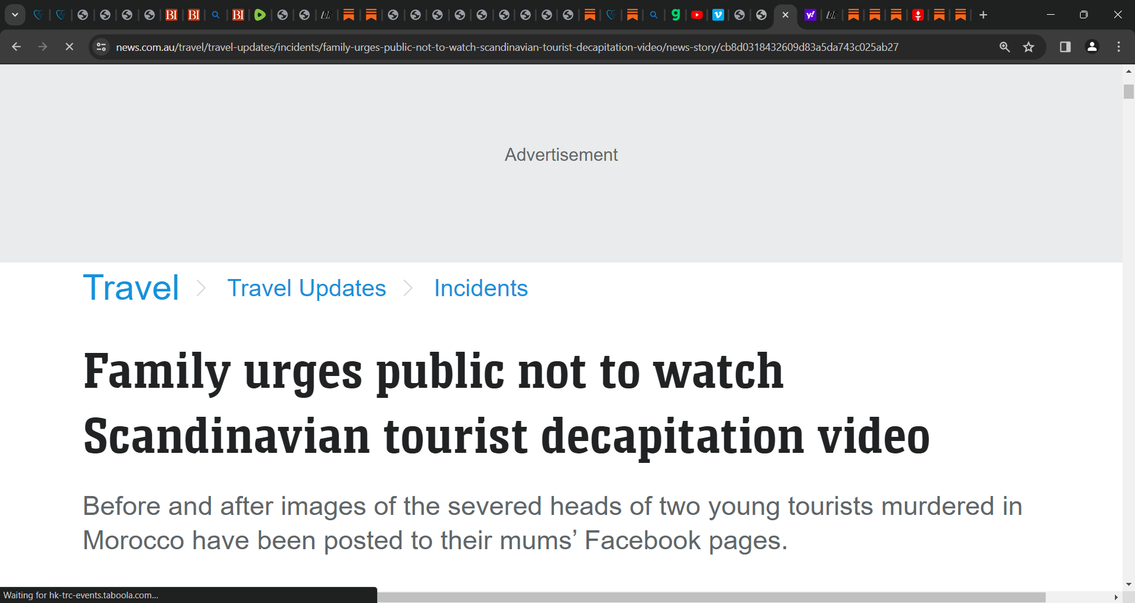
Task: Click the scroll up arrow
Action: 1128,71
